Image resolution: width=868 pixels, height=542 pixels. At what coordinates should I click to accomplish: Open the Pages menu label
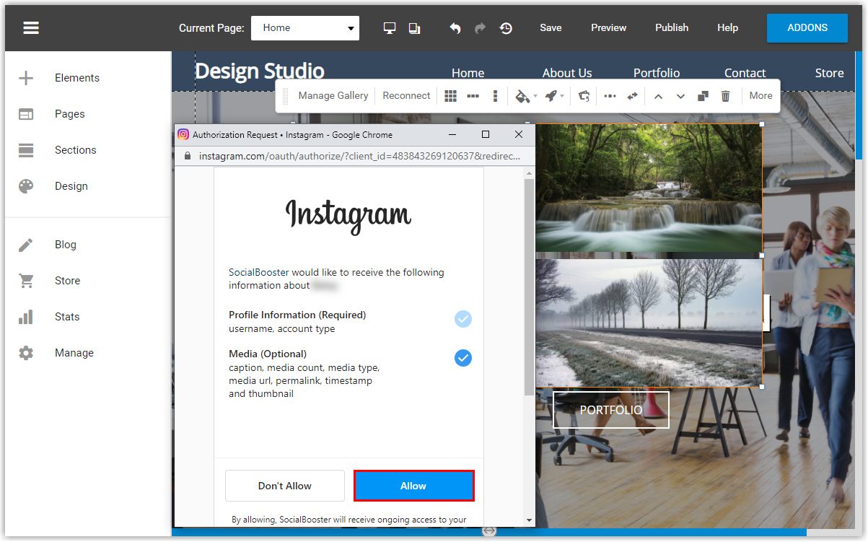pos(70,114)
